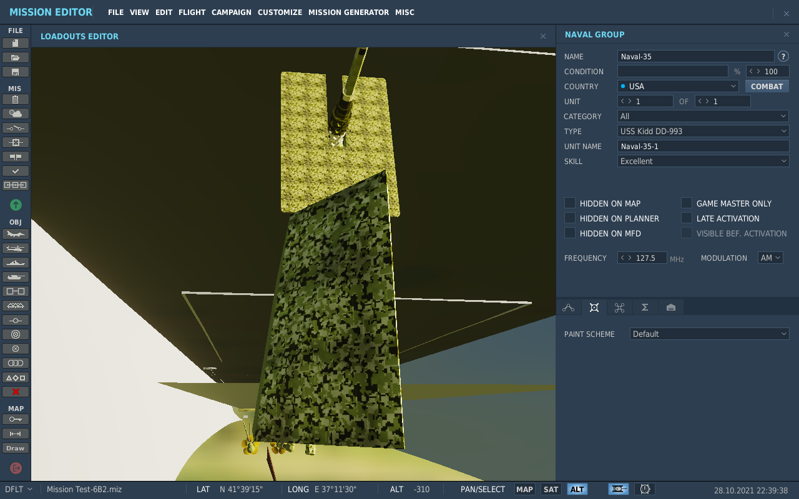Click the COMBAT button
This screenshot has height=499, width=799.
(x=767, y=86)
